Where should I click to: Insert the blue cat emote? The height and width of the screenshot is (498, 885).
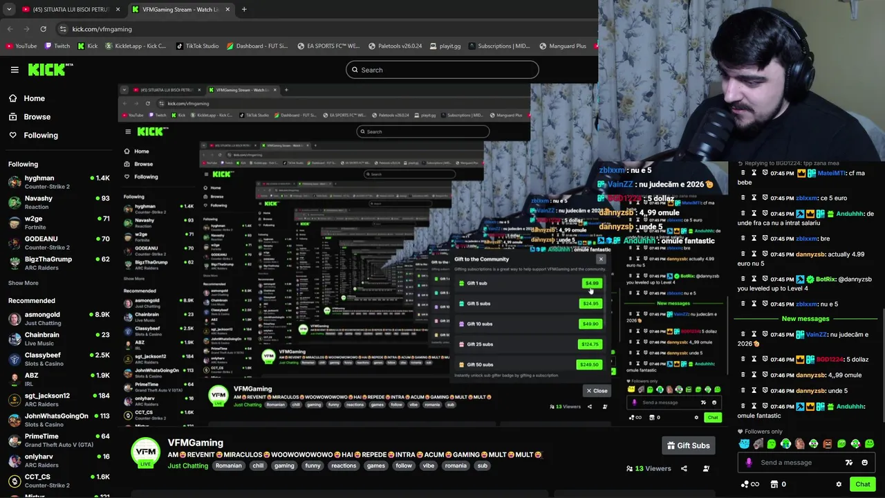744,444
